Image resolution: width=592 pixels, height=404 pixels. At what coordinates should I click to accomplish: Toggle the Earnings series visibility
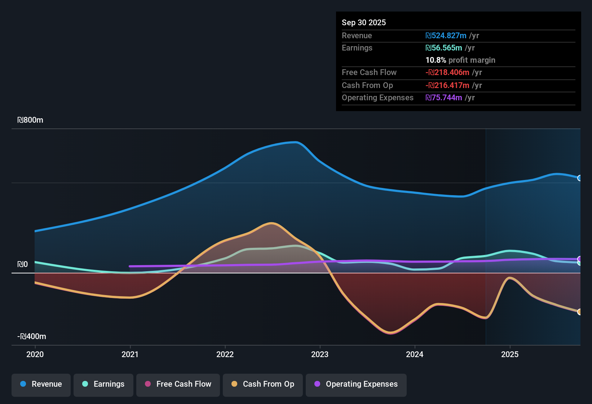(103, 384)
